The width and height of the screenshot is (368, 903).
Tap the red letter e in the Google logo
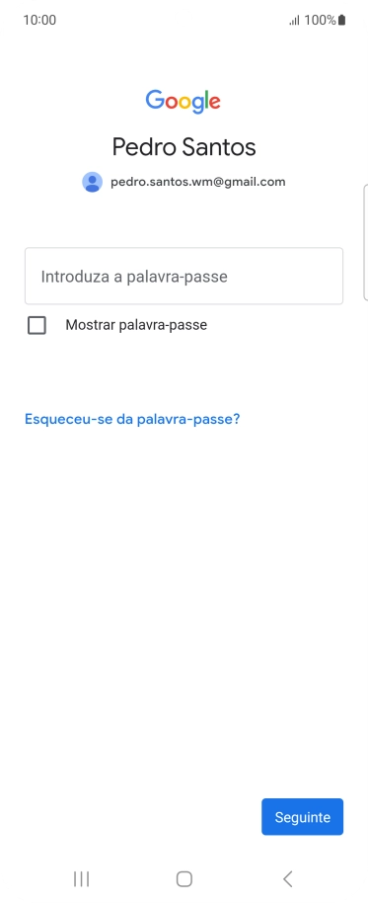(214, 103)
